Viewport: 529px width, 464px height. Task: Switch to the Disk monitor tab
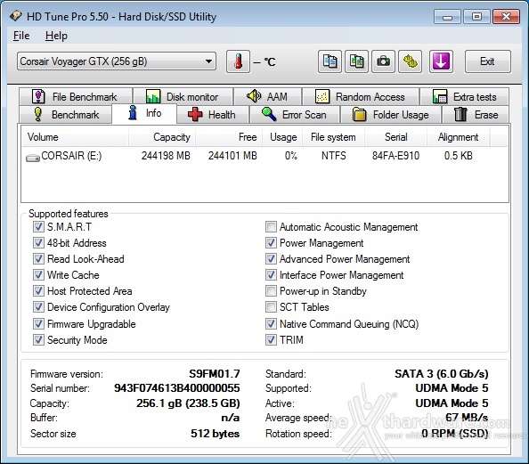pos(183,97)
